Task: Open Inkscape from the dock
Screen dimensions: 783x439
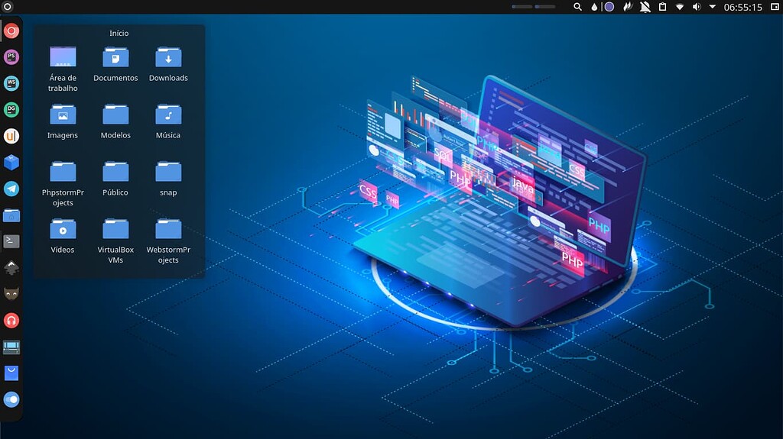Action: pyautogui.click(x=11, y=267)
